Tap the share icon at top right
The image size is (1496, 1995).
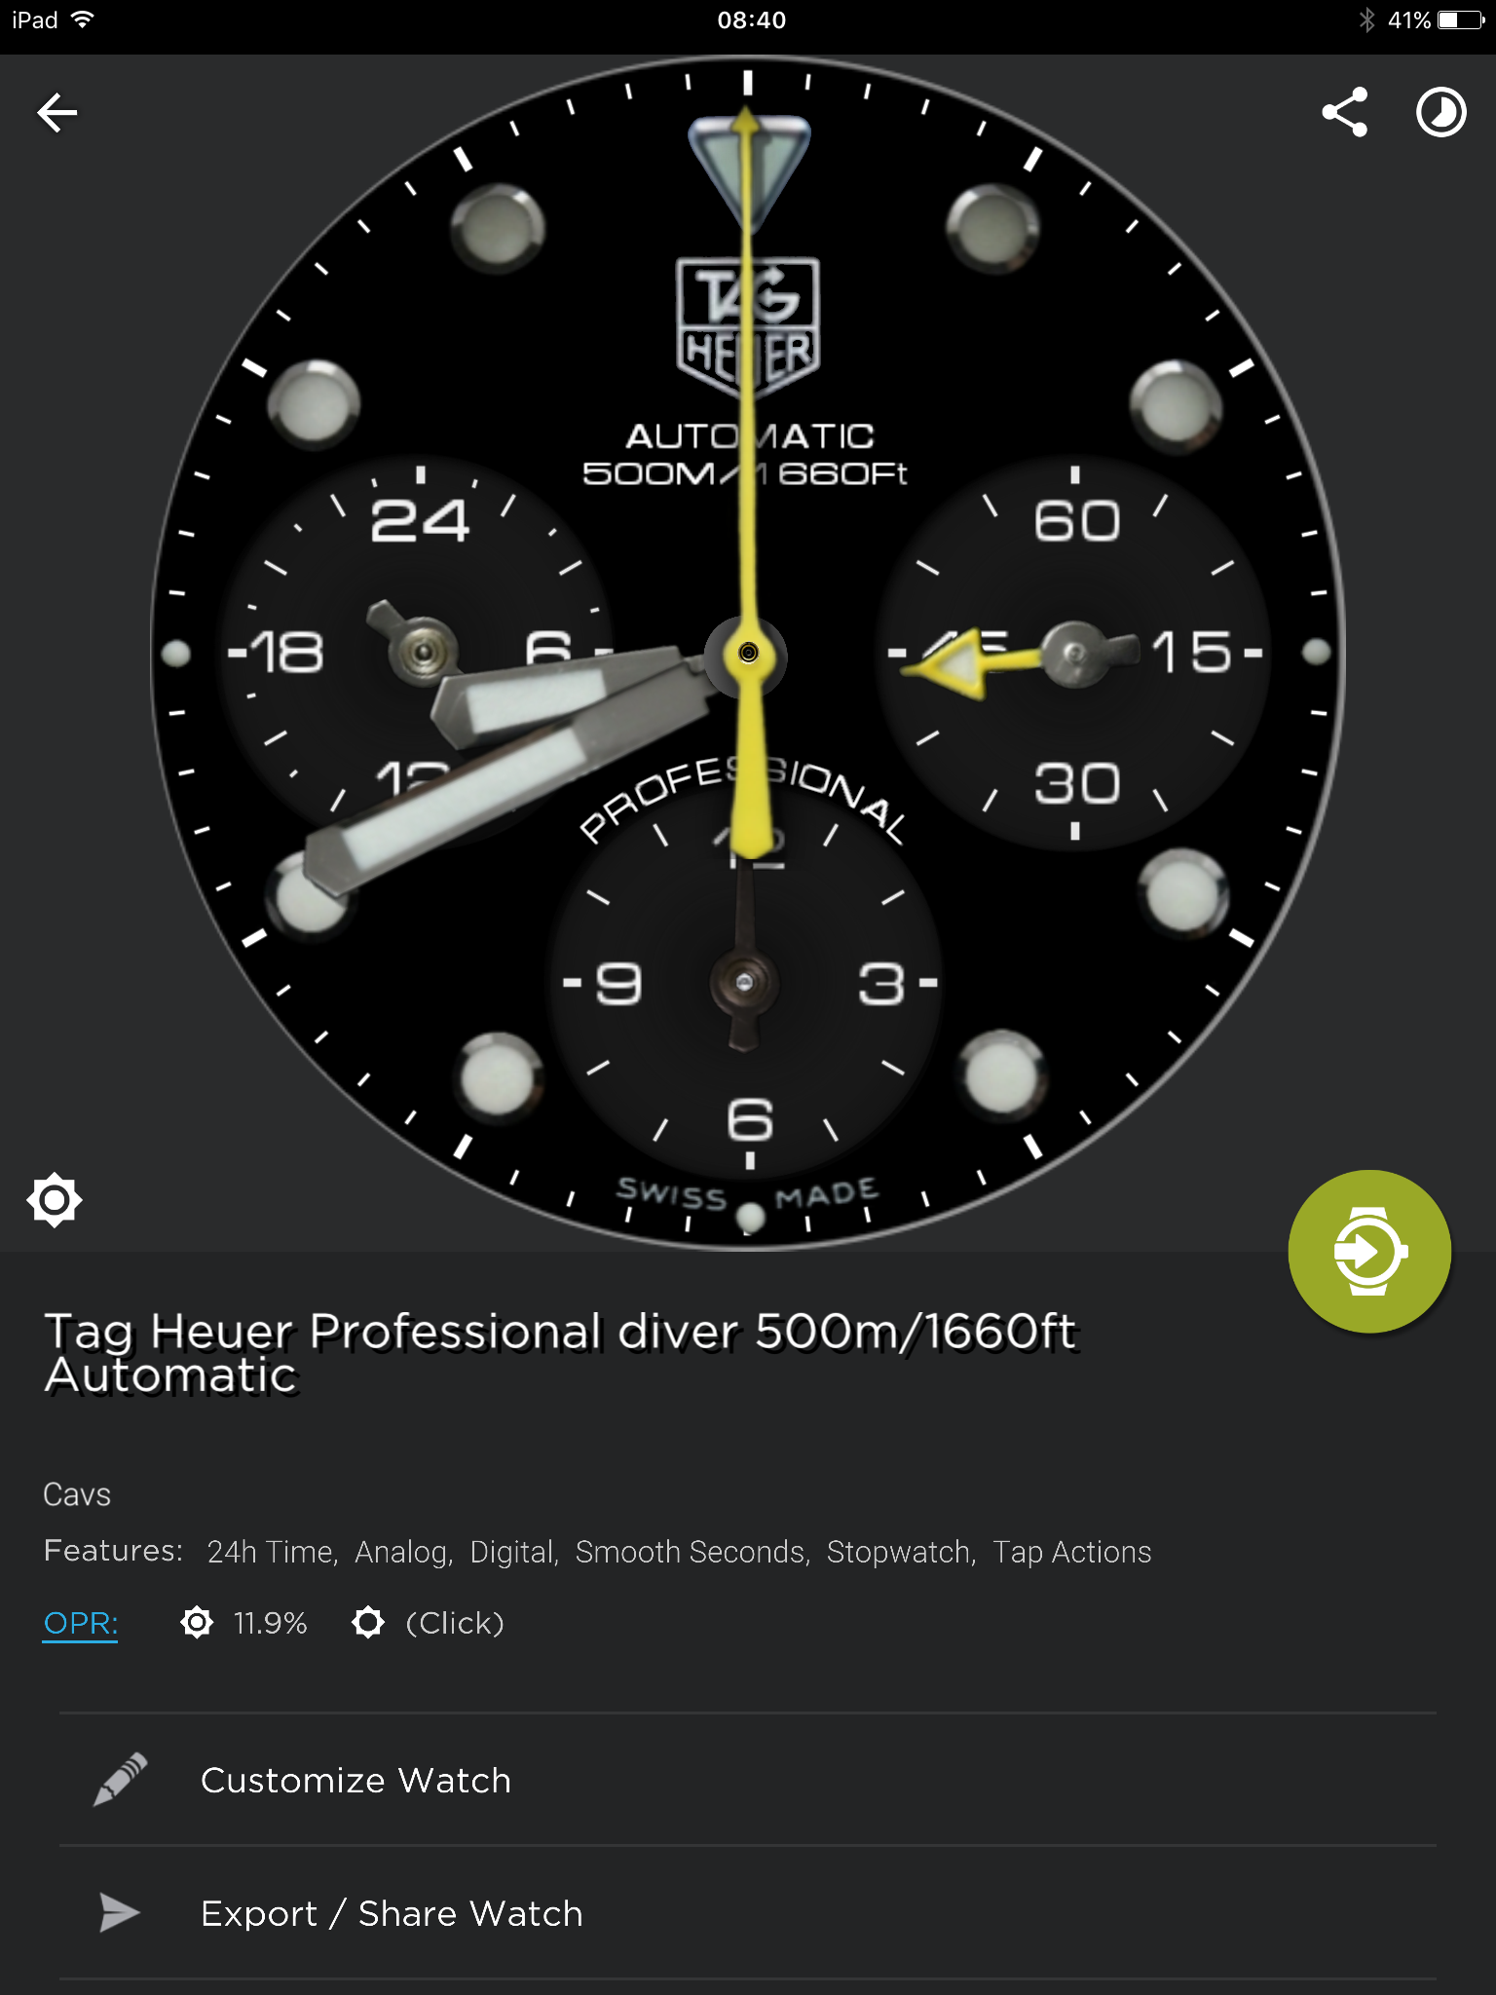point(1345,113)
